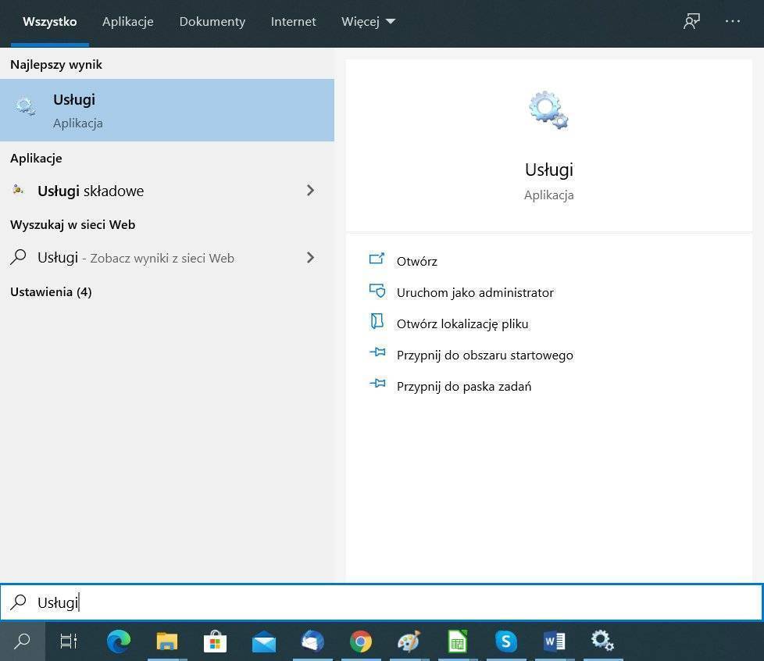Click the Usługi gears icon in the preview panel
Viewport: 764px width, 661px height.
tap(548, 109)
